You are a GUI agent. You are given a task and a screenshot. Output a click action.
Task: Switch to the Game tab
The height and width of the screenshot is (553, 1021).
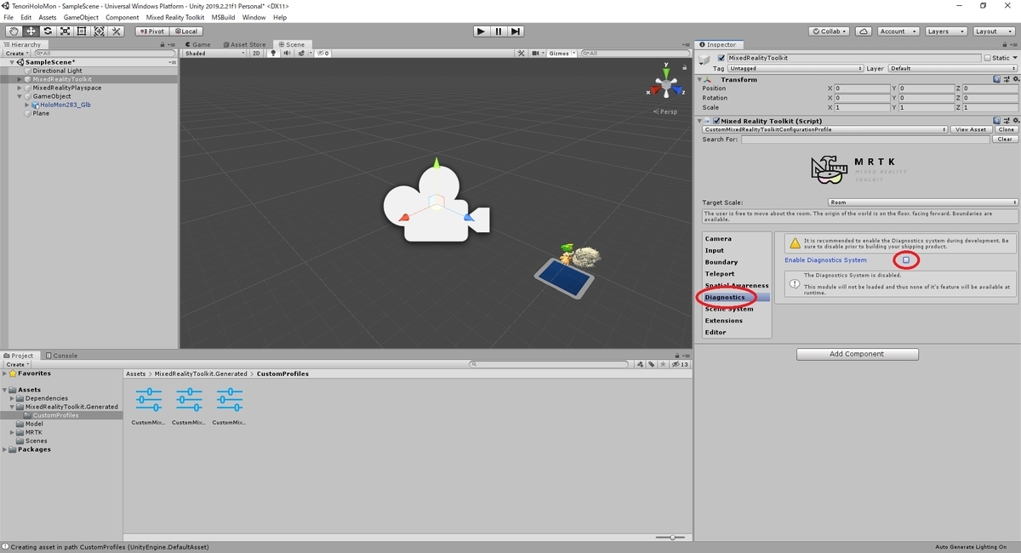(x=197, y=44)
